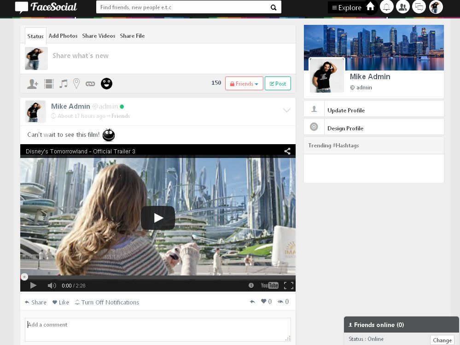The height and width of the screenshot is (345, 460).
Task: Click the composer avatar thumbnail
Action: coord(36,58)
